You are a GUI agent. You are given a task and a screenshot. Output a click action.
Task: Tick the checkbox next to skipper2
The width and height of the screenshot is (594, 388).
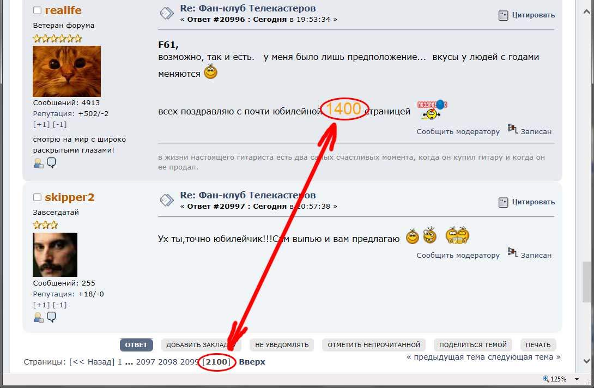coord(37,197)
